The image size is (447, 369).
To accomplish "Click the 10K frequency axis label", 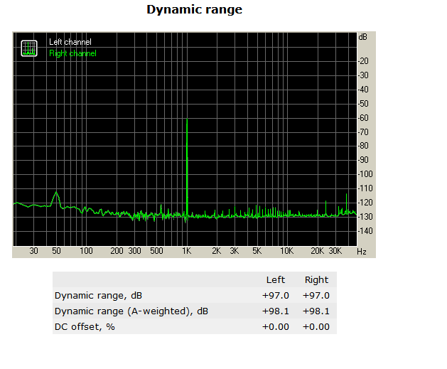I will pyautogui.click(x=287, y=251).
